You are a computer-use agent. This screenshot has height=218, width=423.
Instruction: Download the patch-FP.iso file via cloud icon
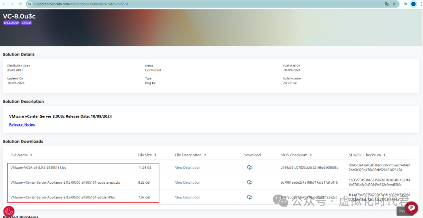(249, 197)
